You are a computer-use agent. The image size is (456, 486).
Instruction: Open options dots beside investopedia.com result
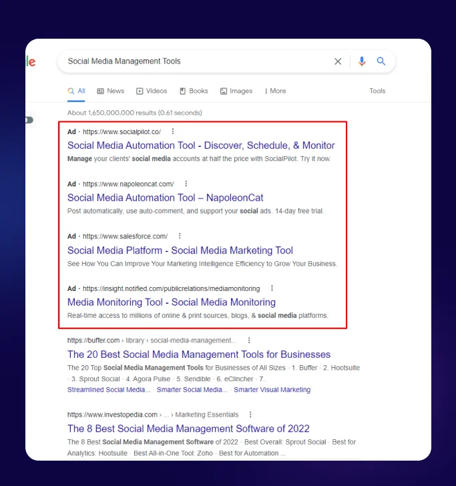tap(250, 415)
